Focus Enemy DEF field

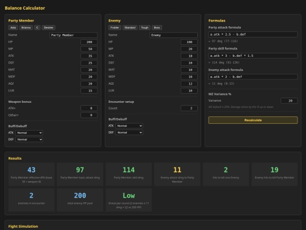[x=189, y=63]
